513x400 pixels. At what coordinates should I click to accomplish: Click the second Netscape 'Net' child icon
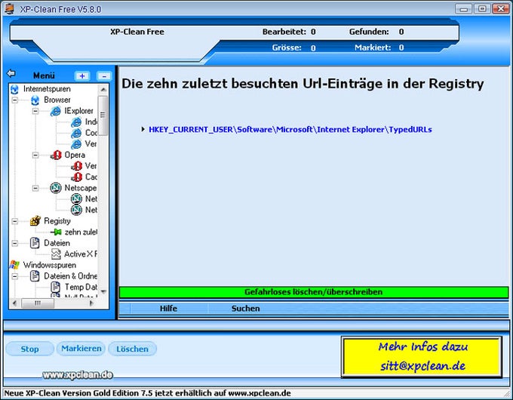(76, 210)
